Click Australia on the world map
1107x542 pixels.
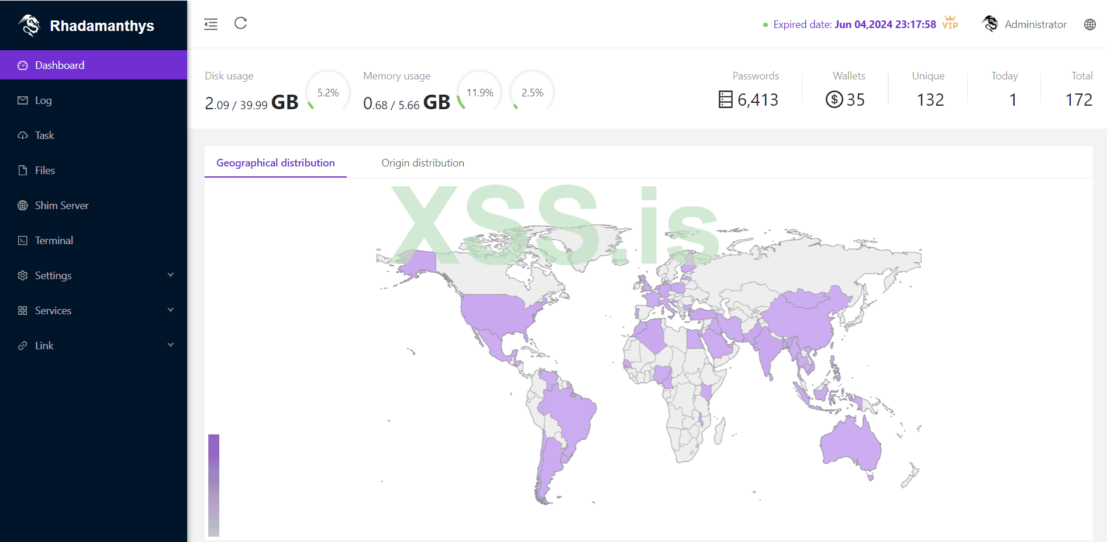click(x=850, y=445)
